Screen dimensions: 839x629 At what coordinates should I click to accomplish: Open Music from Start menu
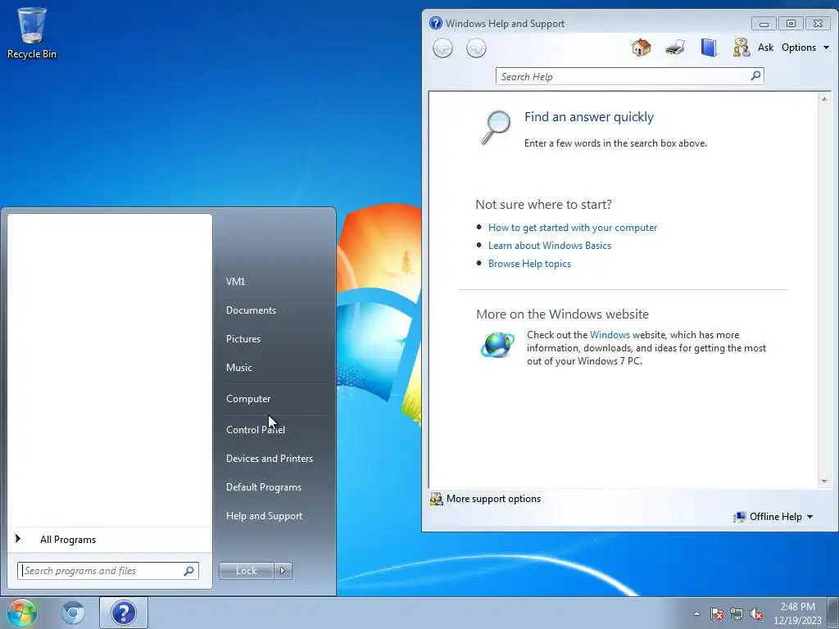[x=238, y=368]
